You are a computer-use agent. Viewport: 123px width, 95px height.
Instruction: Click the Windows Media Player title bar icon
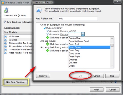3,3
